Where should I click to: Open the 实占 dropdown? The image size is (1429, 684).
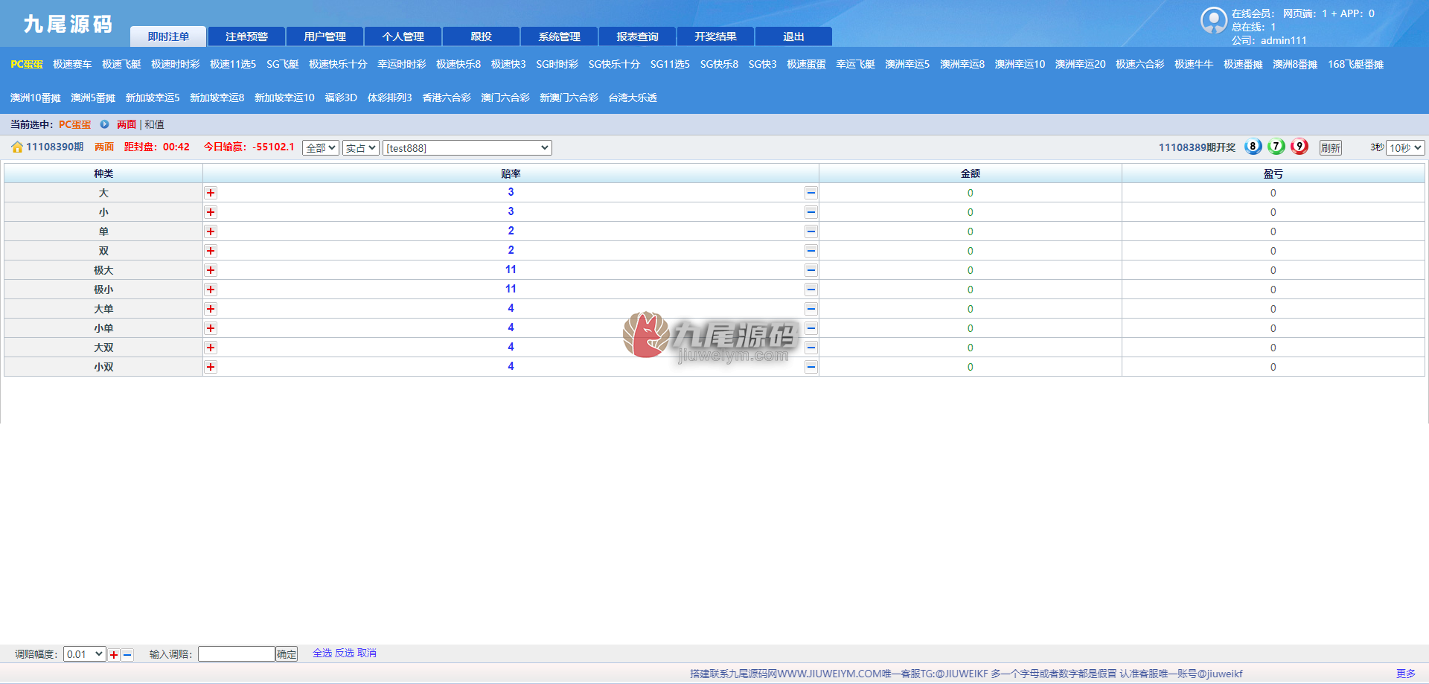pyautogui.click(x=361, y=148)
